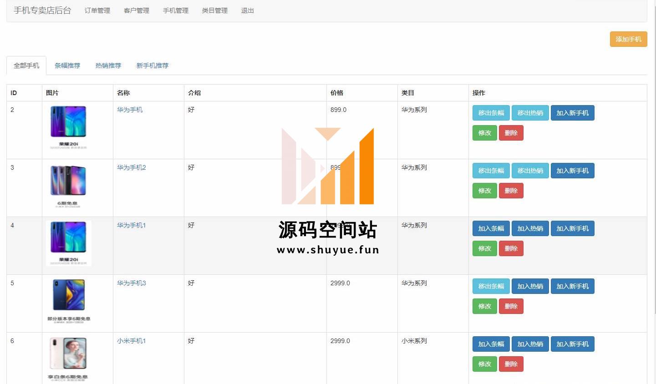
Task: Click the 2999.0 price of 小米手机1
Action: click(x=340, y=341)
